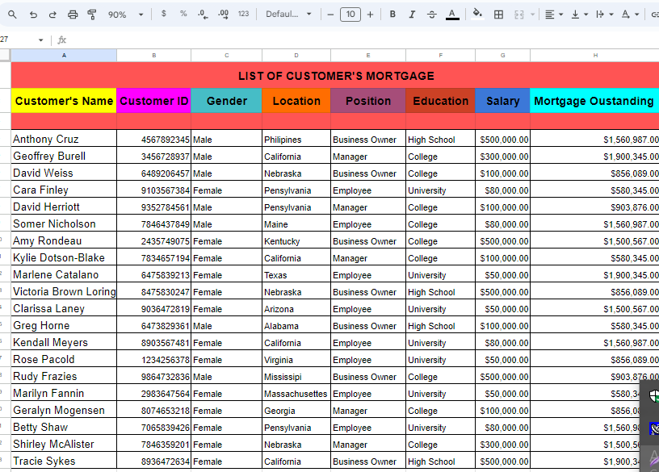
Task: Toggle italic formatting
Action: (x=413, y=15)
